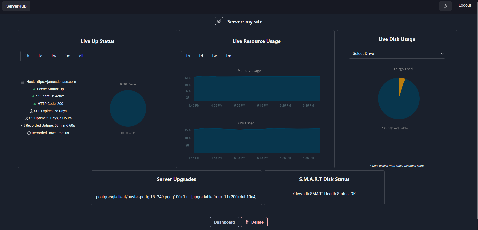Click '/dev/sdb SMART Health Status: OK' text
This screenshot has width=478, height=230.
324,194
